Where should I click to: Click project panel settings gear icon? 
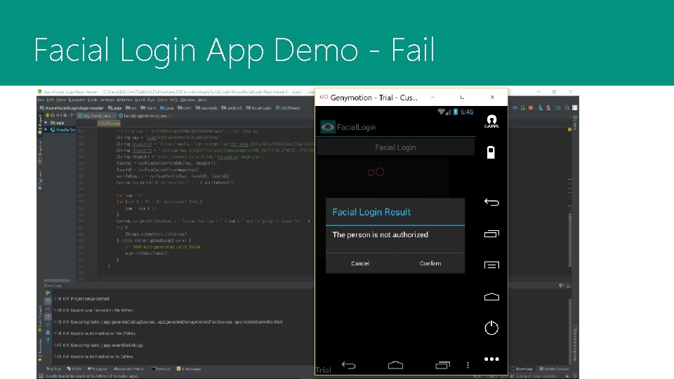(65, 116)
